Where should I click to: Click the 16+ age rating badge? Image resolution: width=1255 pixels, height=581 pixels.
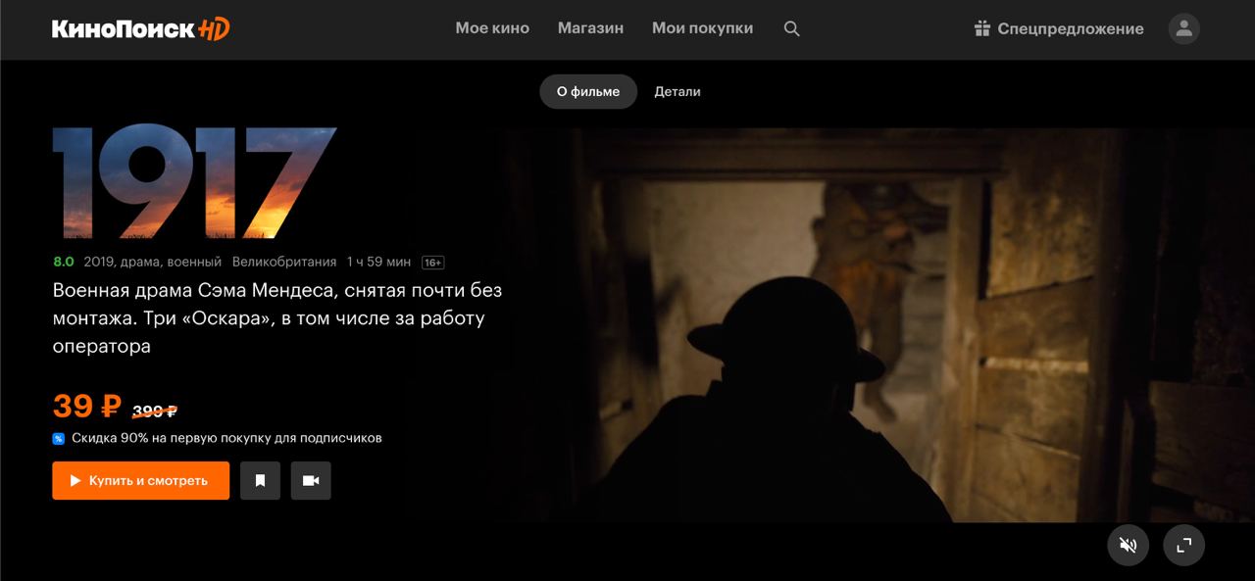pyautogui.click(x=432, y=263)
